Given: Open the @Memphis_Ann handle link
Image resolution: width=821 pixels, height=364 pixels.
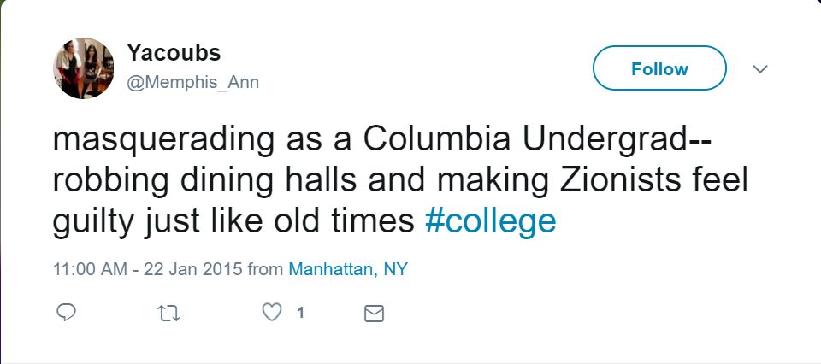Looking at the screenshot, I should pyautogui.click(x=192, y=83).
